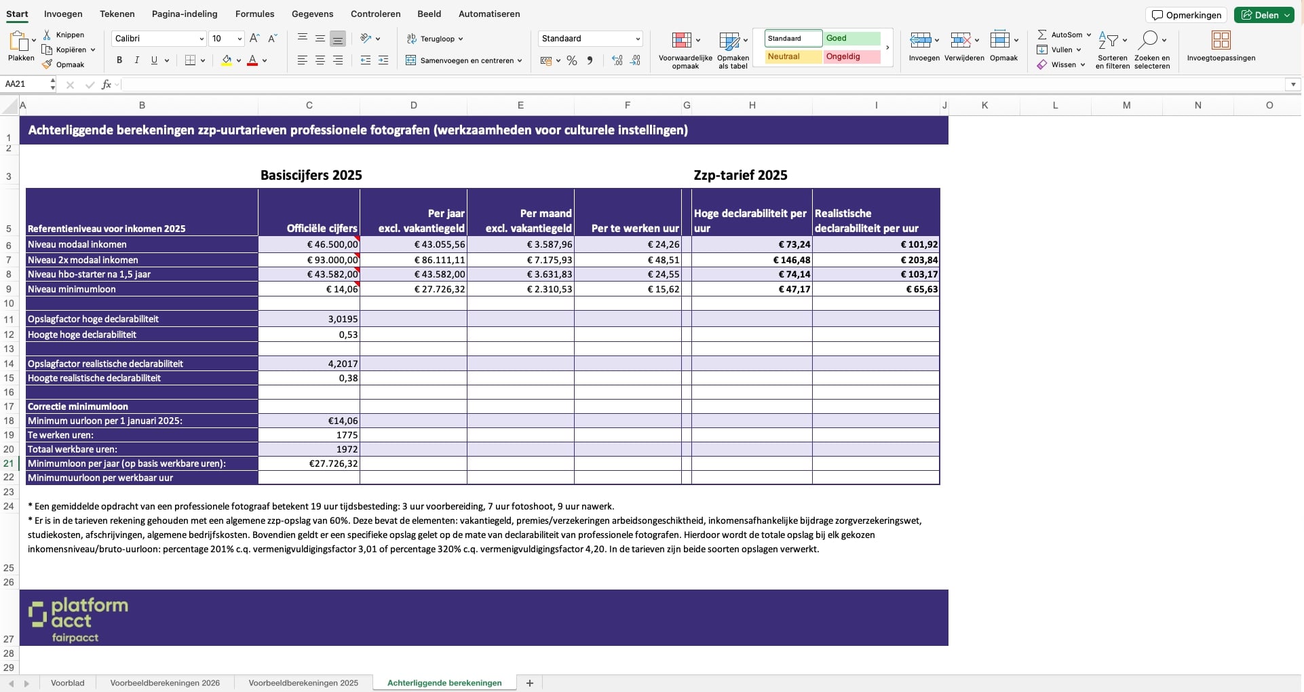Screen dimensions: 1304x692
Task: Expand the formula bar chevron
Action: 1293,85
